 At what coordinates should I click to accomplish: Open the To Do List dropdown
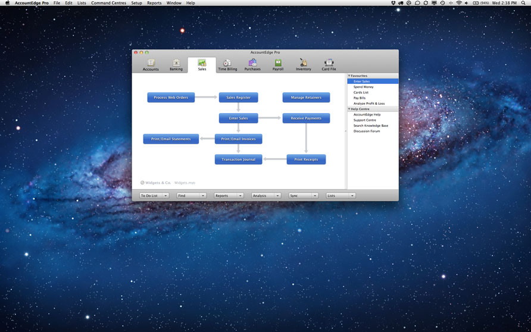coord(154,196)
